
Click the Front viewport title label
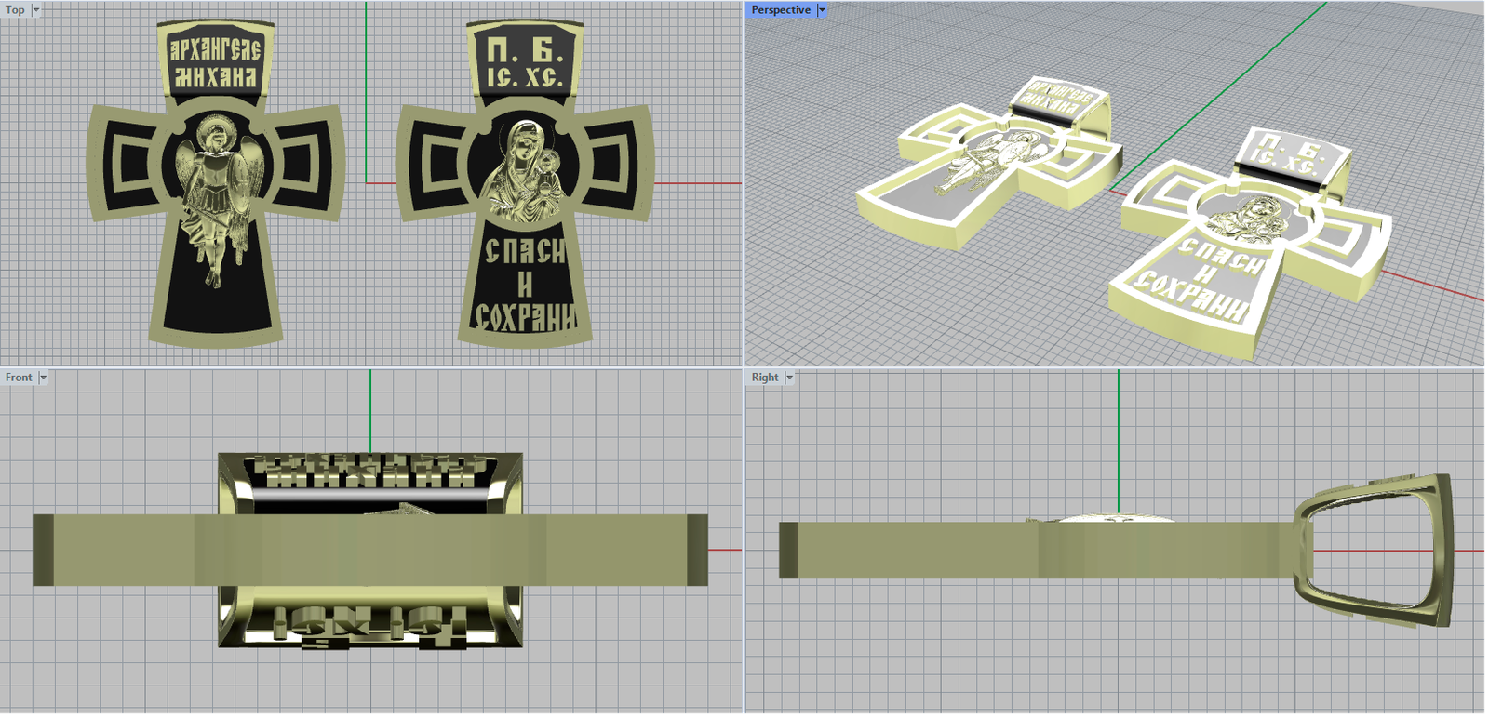(19, 378)
